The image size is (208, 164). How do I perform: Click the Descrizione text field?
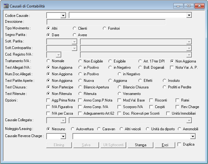[106, 22]
